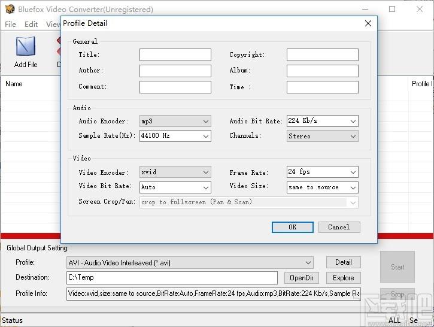Close the Profile Detail dialog
434x327 pixels.
(x=368, y=23)
